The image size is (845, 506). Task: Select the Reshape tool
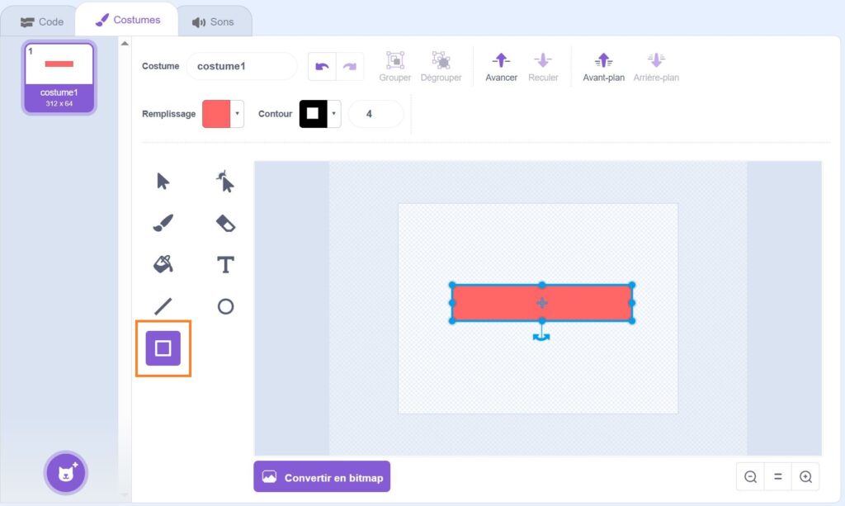coord(225,182)
